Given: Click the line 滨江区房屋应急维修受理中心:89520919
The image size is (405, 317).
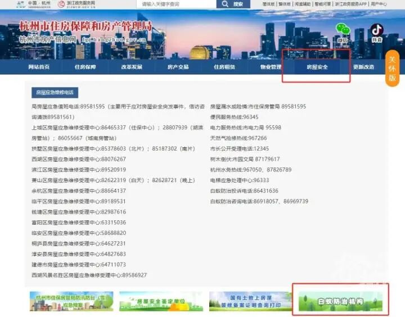Looking at the screenshot, I should (79, 170).
